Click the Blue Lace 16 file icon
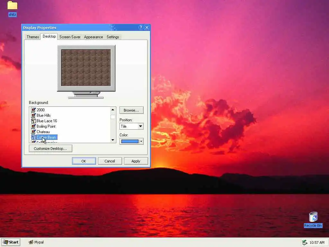Screen dimensions: 329x247 33,121
